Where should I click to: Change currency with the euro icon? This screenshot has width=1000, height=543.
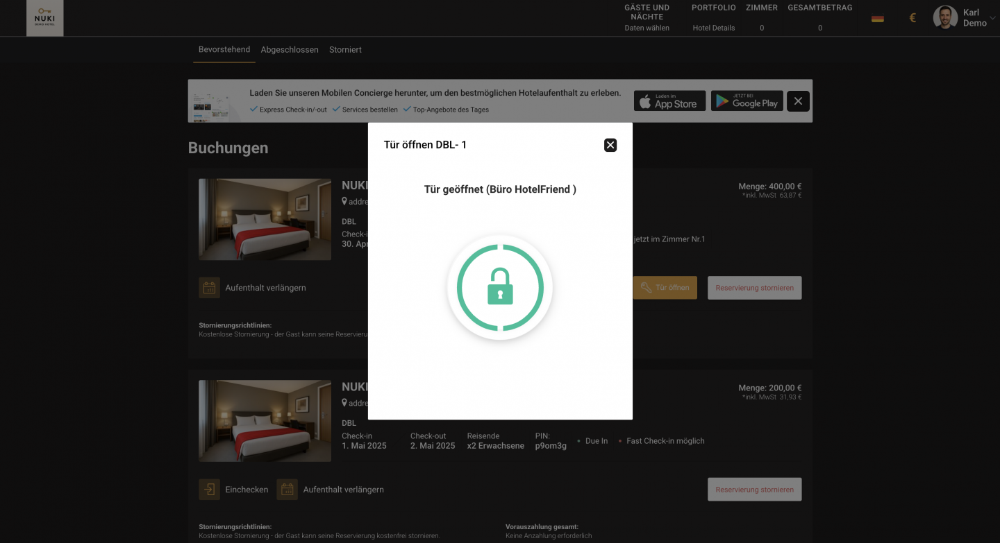tap(912, 18)
